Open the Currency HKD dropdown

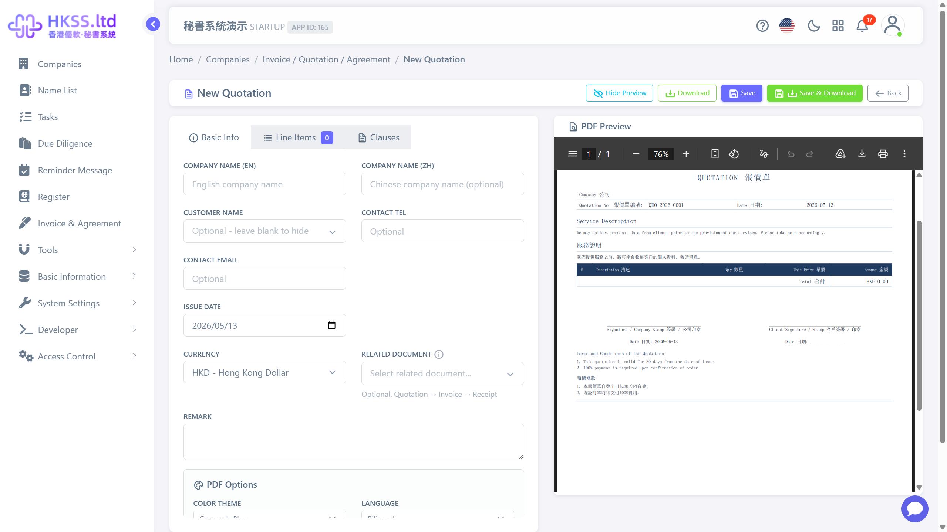coord(264,372)
